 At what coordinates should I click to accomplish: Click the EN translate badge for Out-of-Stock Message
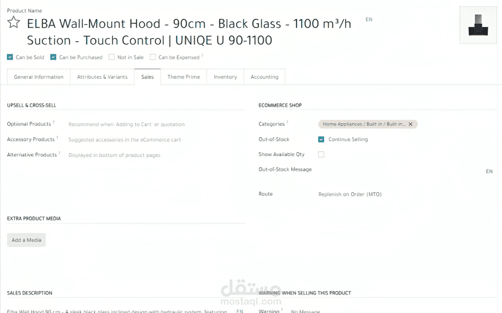[489, 171]
